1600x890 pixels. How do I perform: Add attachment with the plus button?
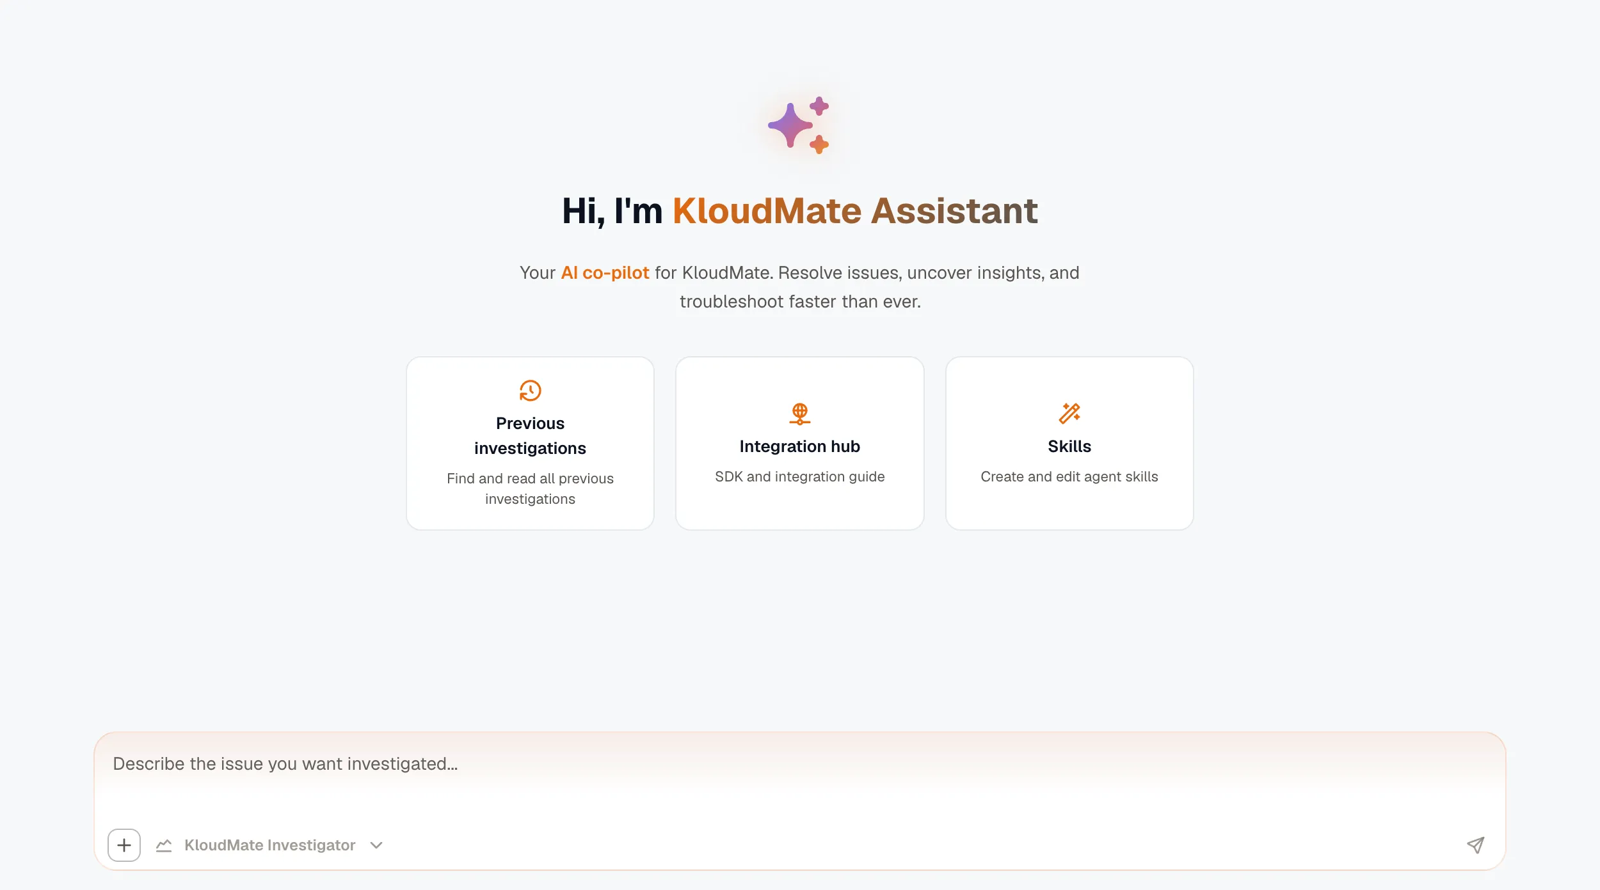124,845
